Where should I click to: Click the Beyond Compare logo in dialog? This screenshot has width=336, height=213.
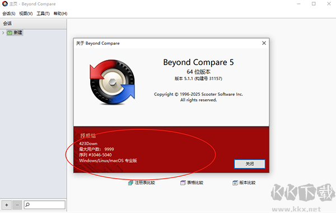click(113, 82)
